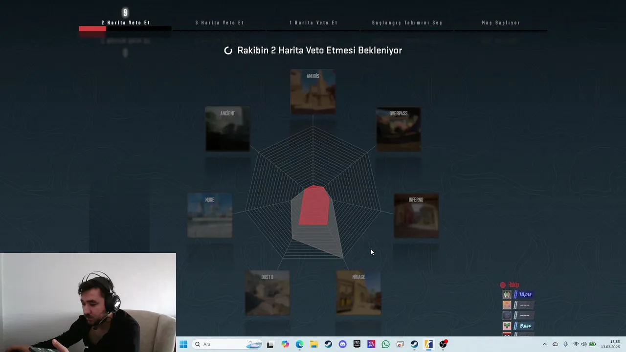The image size is (626, 352).
Task: Click the orange second opponent avatar
Action: [x=507, y=305]
